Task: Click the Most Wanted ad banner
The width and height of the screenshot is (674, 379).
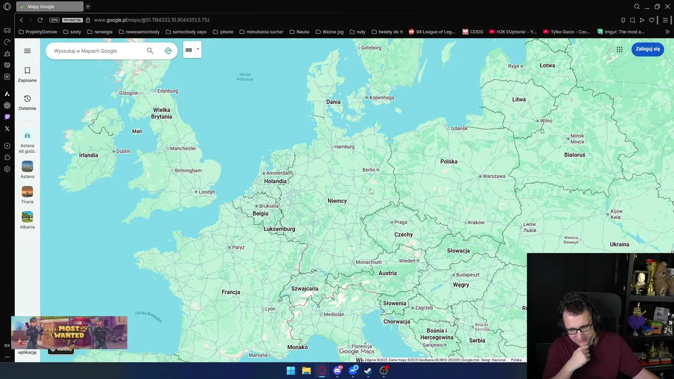Action: (69, 333)
